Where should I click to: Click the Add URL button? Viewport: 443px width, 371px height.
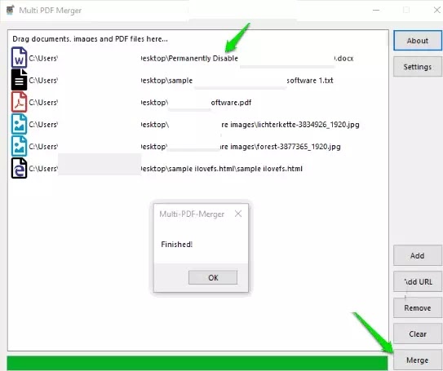pos(417,281)
